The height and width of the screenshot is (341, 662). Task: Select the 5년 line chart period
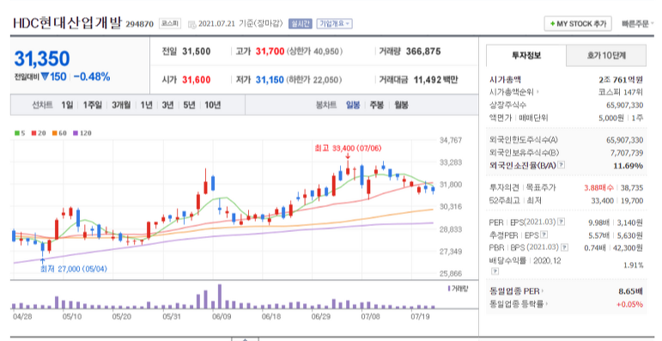click(x=189, y=105)
